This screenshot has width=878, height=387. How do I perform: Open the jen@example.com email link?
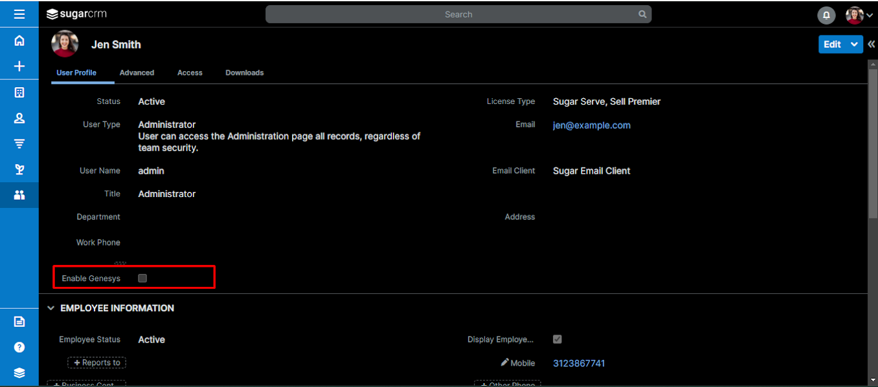592,125
